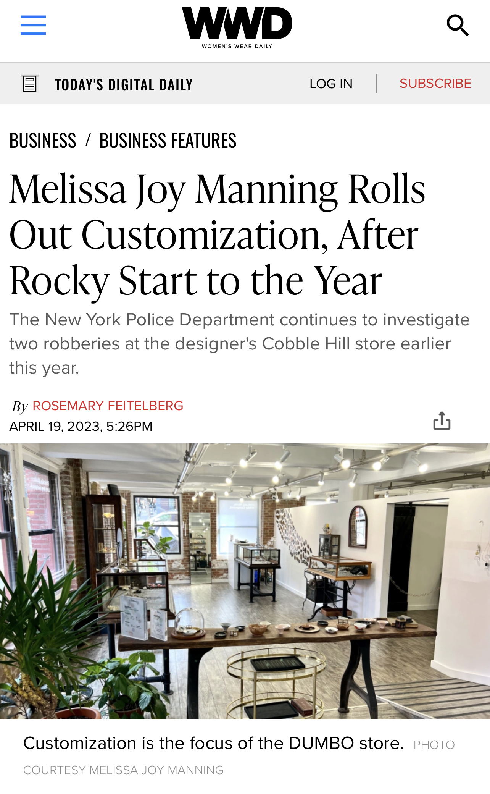The width and height of the screenshot is (490, 794).
Task: Open the hamburger navigation menu
Action: (x=33, y=25)
